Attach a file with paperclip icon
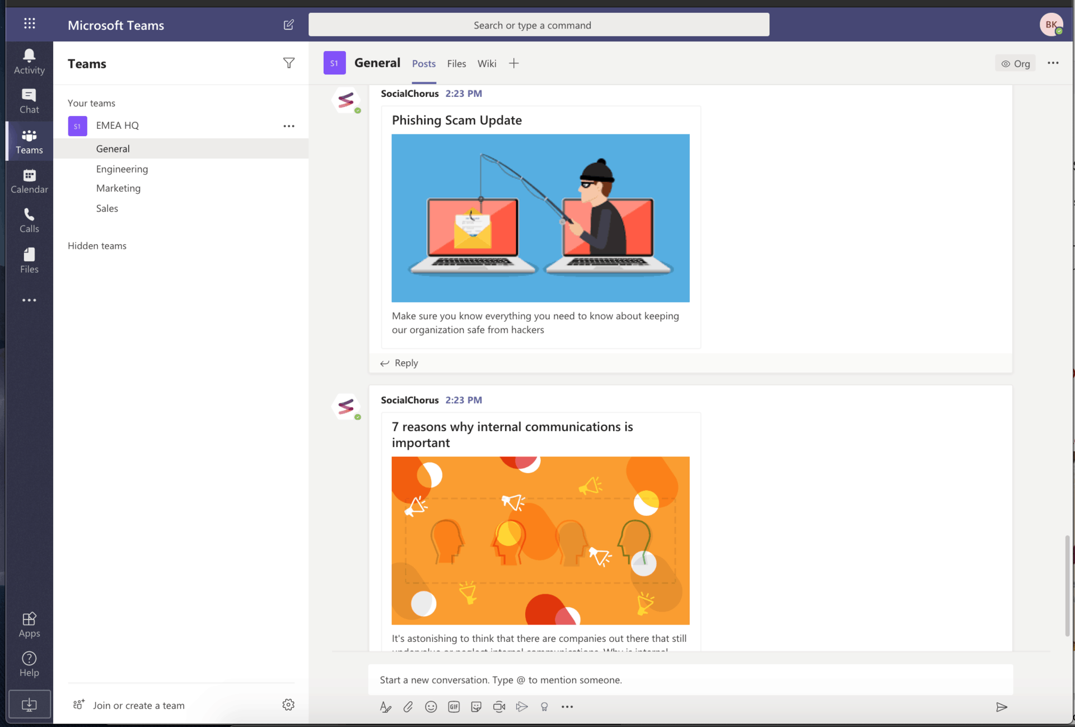 pos(408,707)
